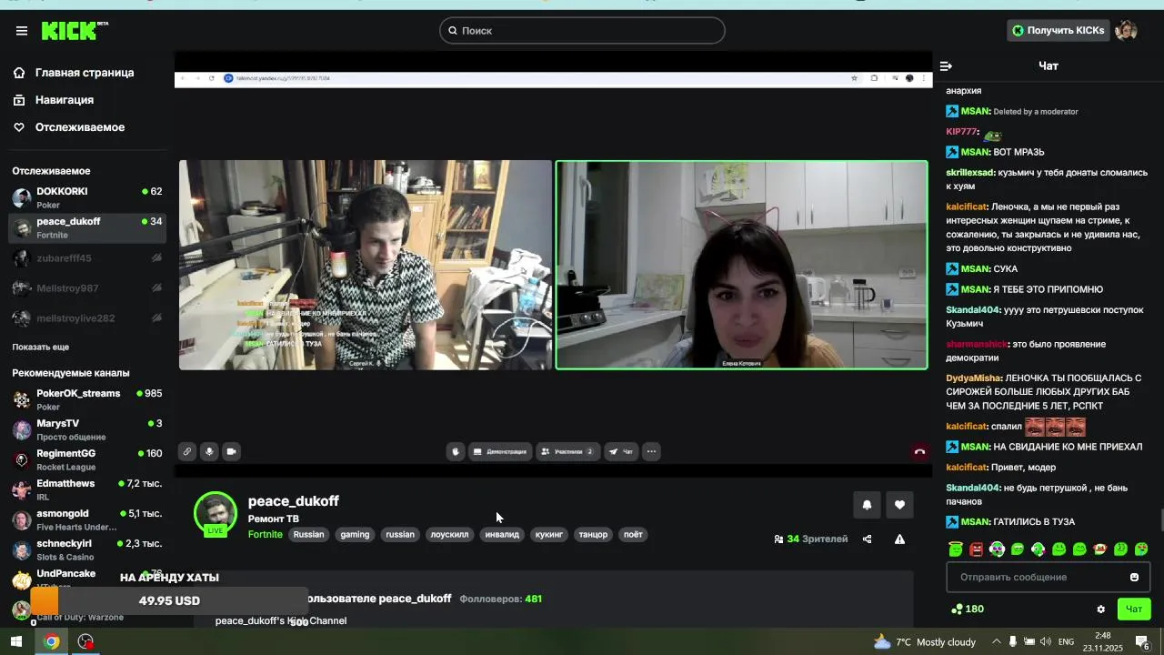Viewport: 1164px width, 655px height.
Task: Click the лоускилл tag
Action: click(x=449, y=535)
